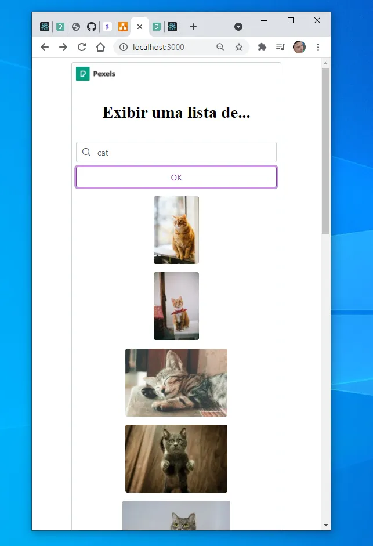Screen dimensions: 373x546
Task: Reload the localhost page
Action: pos(82,47)
